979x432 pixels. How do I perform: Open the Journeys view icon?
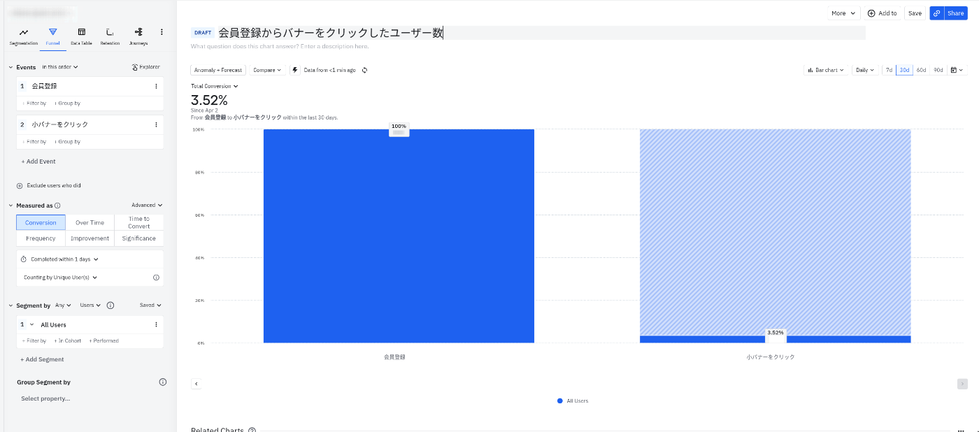point(138,33)
